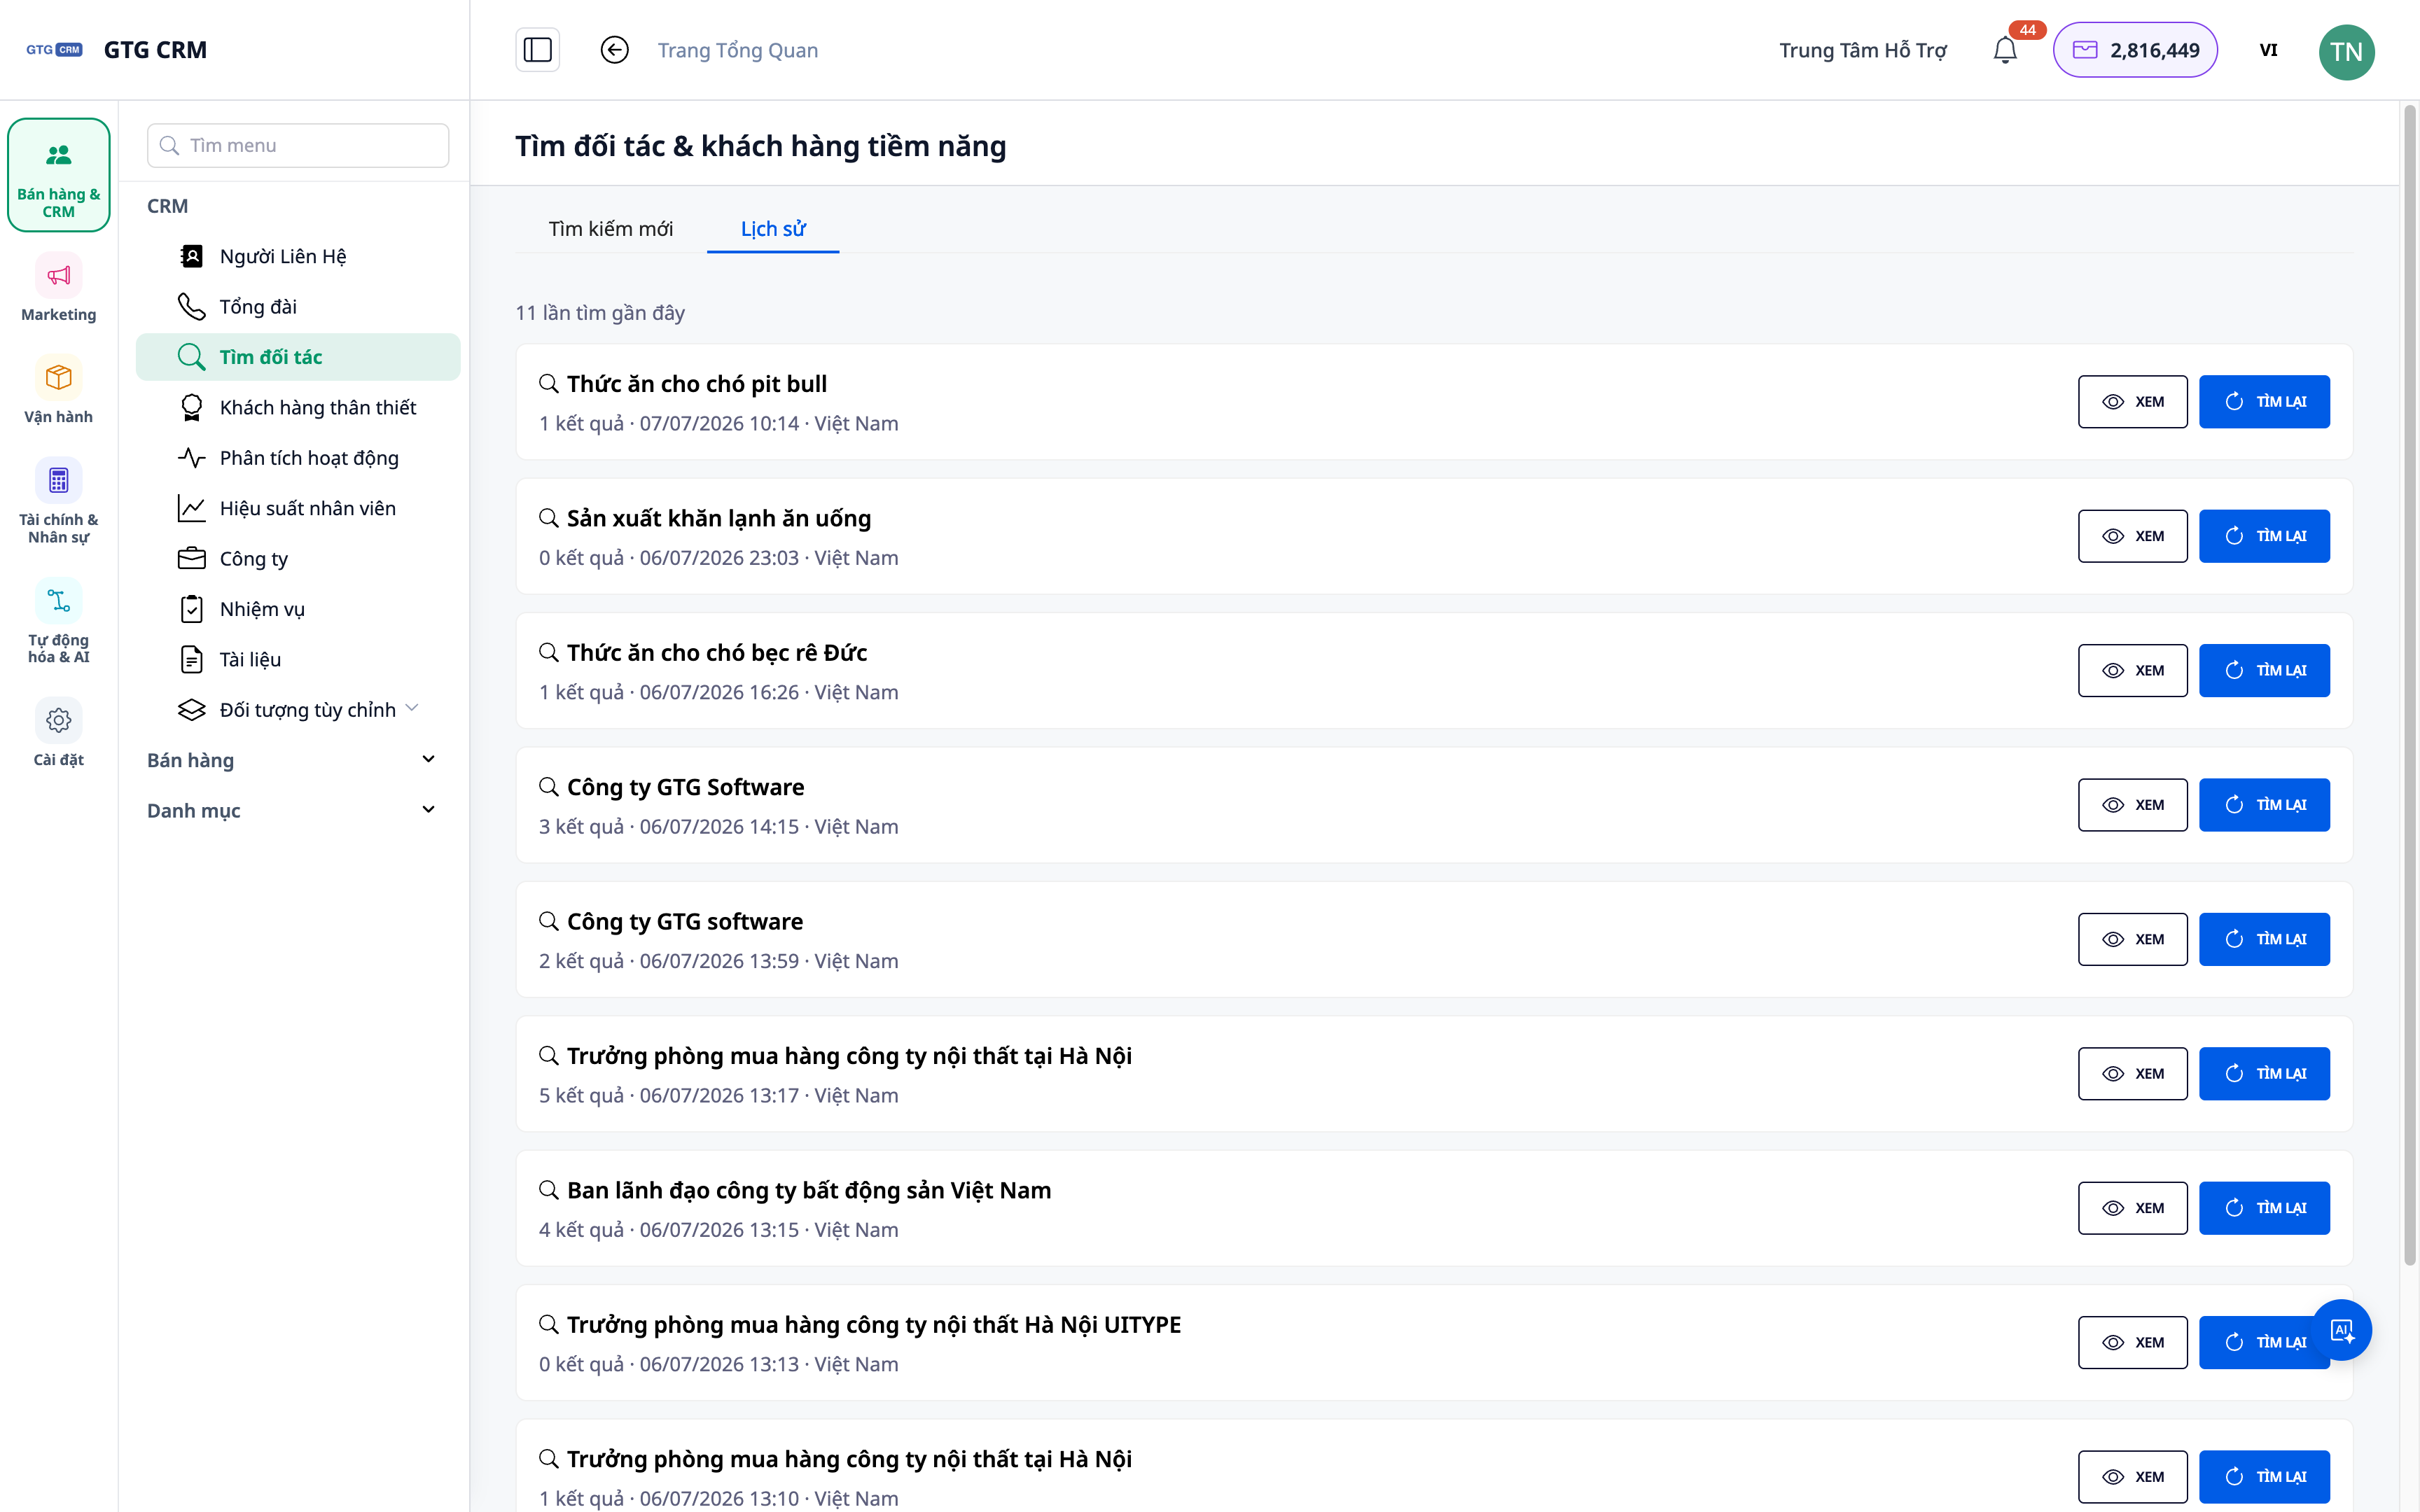Open Cài đặt settings module
Image resolution: width=2420 pixels, height=1512 pixels.
tap(59, 733)
